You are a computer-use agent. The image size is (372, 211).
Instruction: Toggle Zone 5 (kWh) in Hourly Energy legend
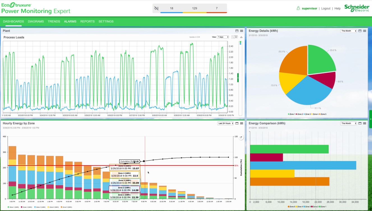(66, 207)
